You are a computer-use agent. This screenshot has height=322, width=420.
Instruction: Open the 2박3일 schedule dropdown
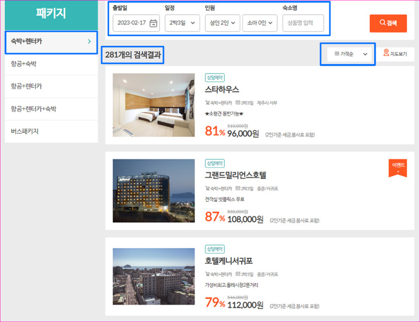click(183, 23)
